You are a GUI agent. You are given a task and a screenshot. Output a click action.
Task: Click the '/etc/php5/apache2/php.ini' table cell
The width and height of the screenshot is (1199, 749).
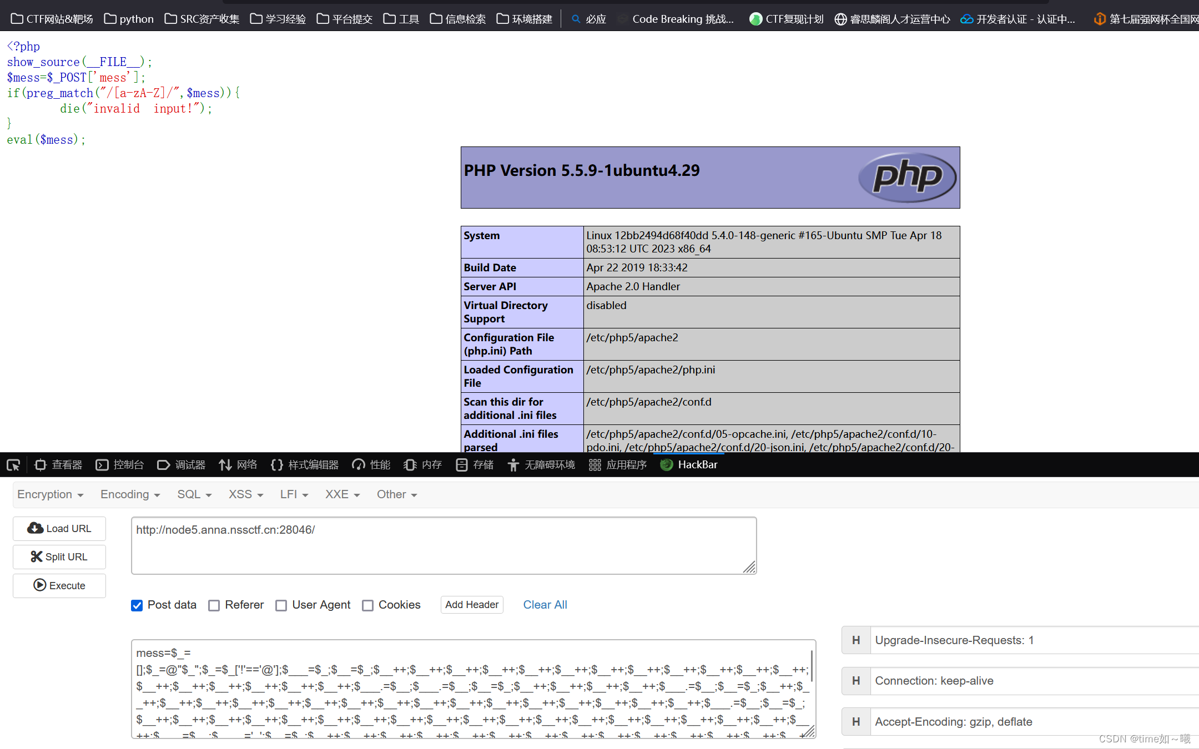pyautogui.click(x=772, y=376)
